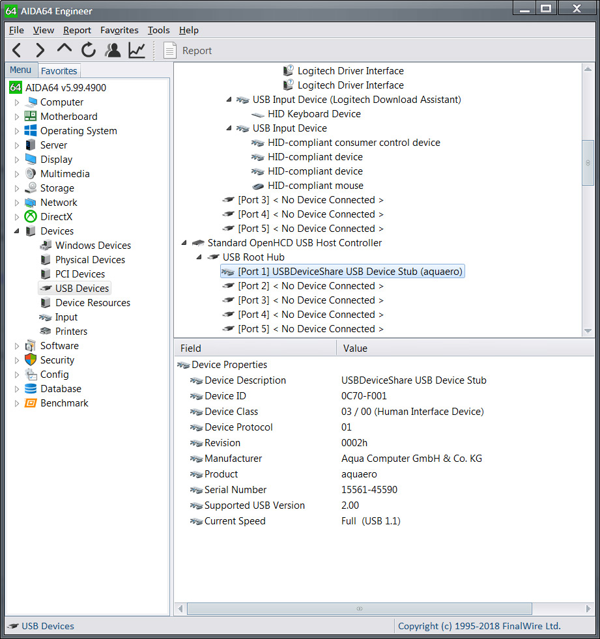Click the graph chart toolbar icon
Image resolution: width=600 pixels, height=639 pixels.
coord(137,50)
